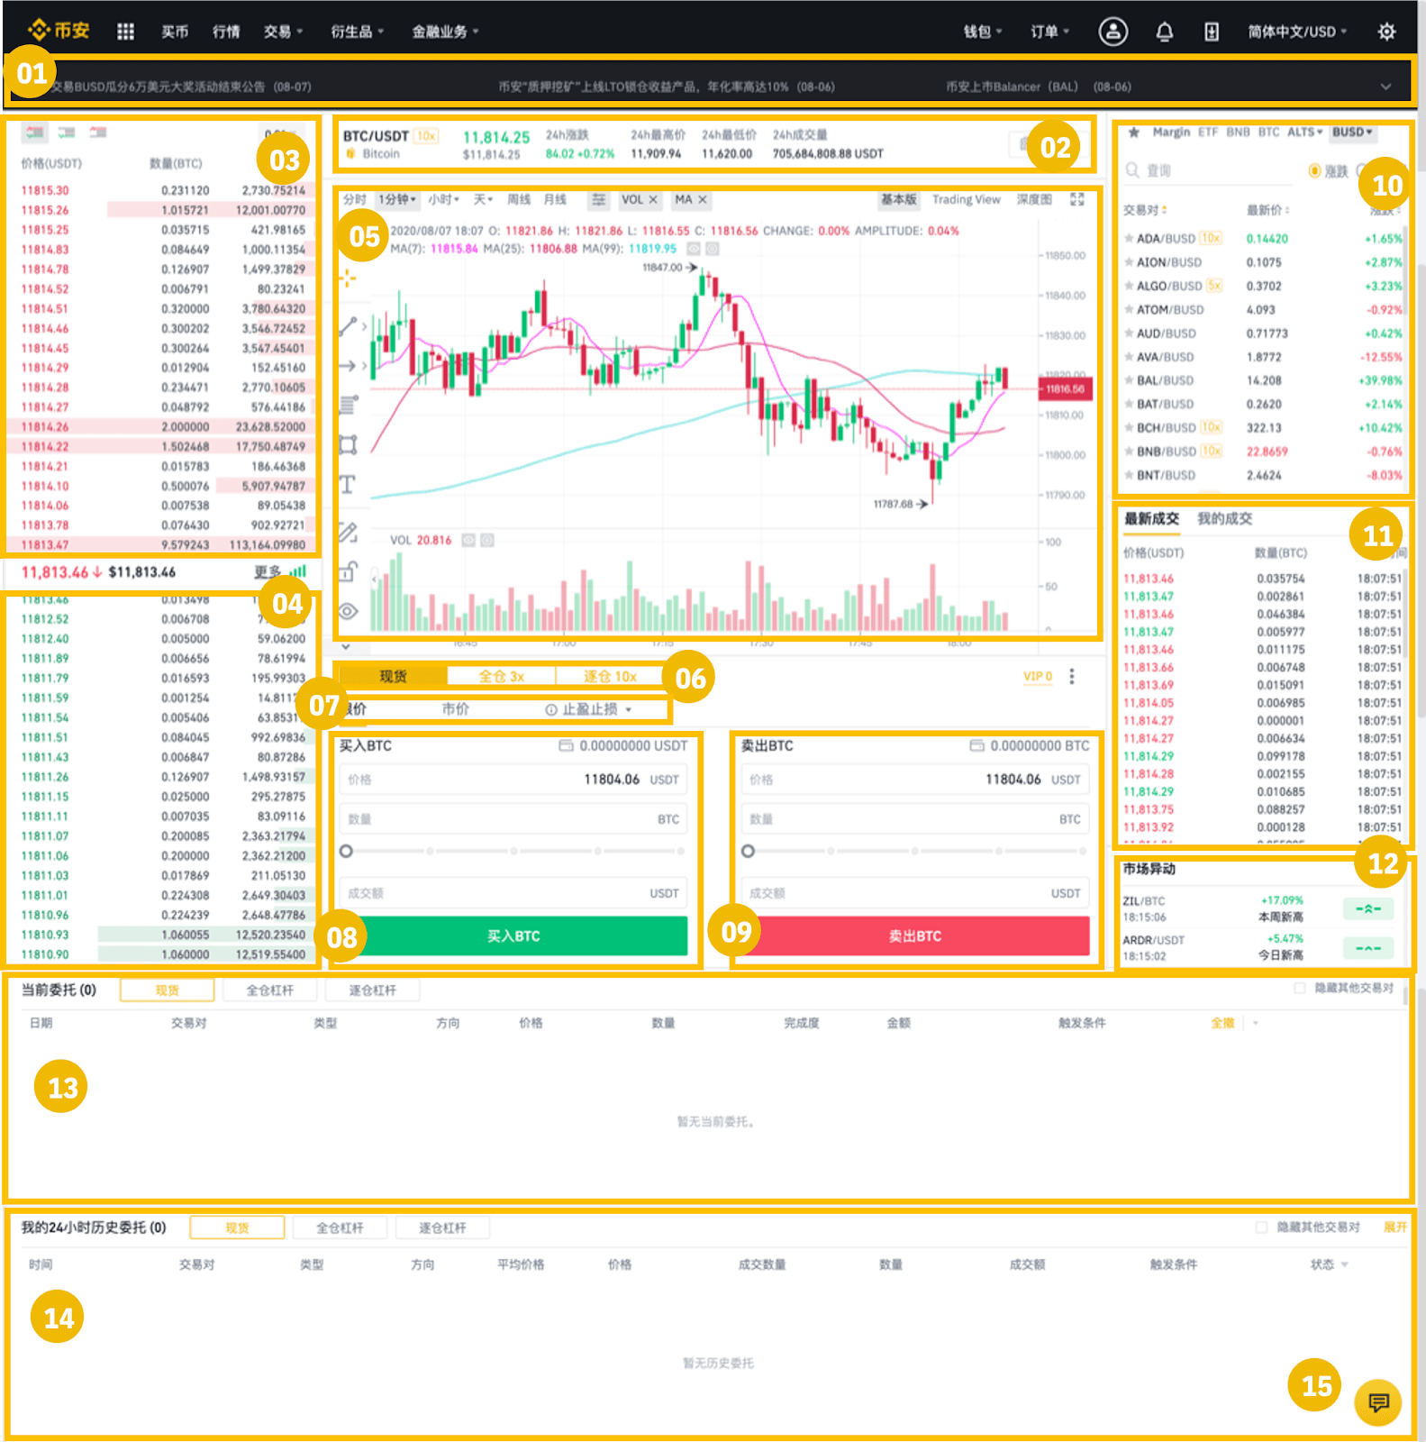Check 隐藏其他交易对 in order history
Screen dimensions: 1426x1442
1261,1228
